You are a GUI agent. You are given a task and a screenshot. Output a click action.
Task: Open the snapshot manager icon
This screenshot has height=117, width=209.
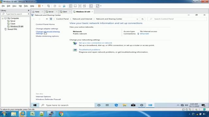[64, 6]
